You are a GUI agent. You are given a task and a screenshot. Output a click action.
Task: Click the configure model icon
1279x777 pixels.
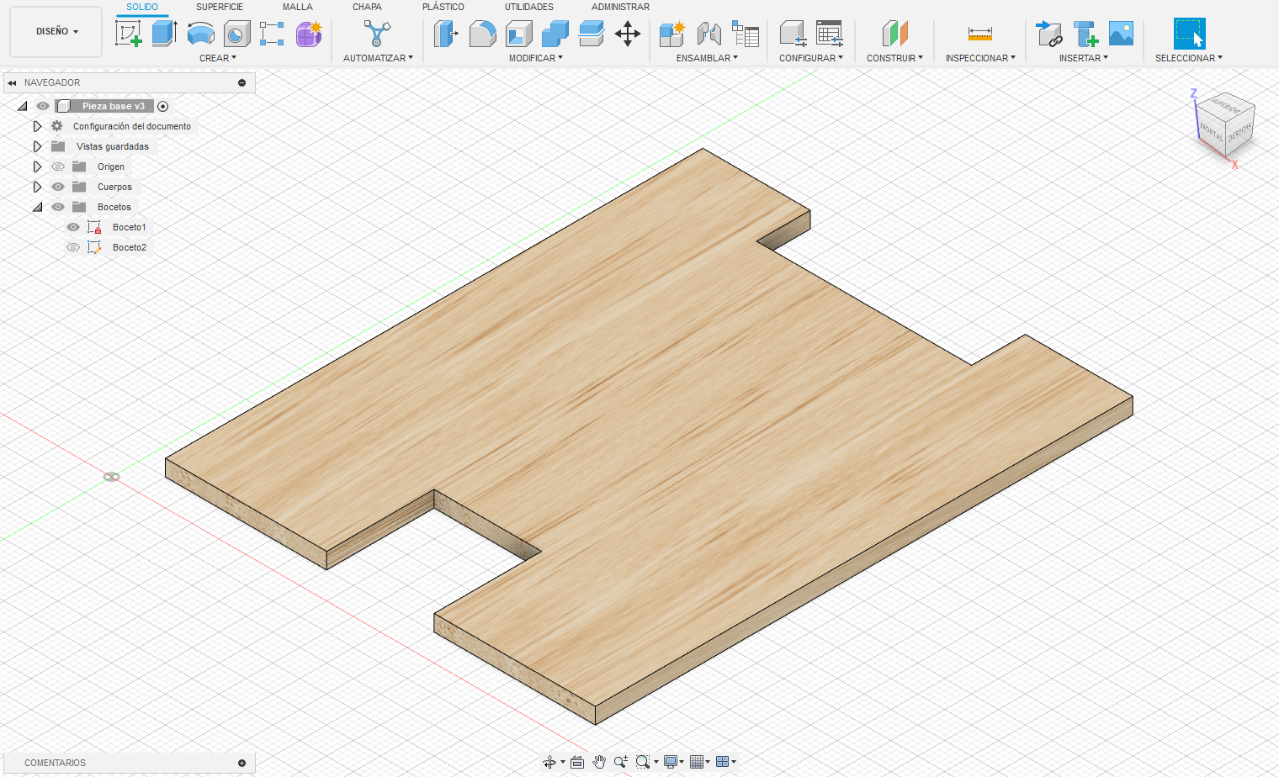tap(793, 34)
